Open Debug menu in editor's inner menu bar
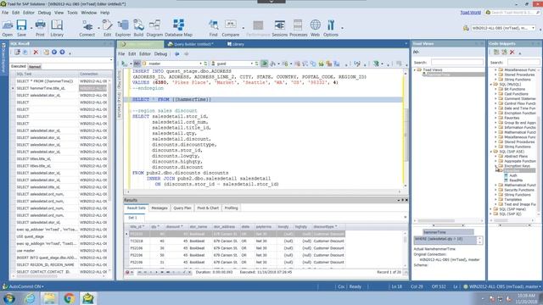The width and height of the screenshot is (543, 305). 160,54
